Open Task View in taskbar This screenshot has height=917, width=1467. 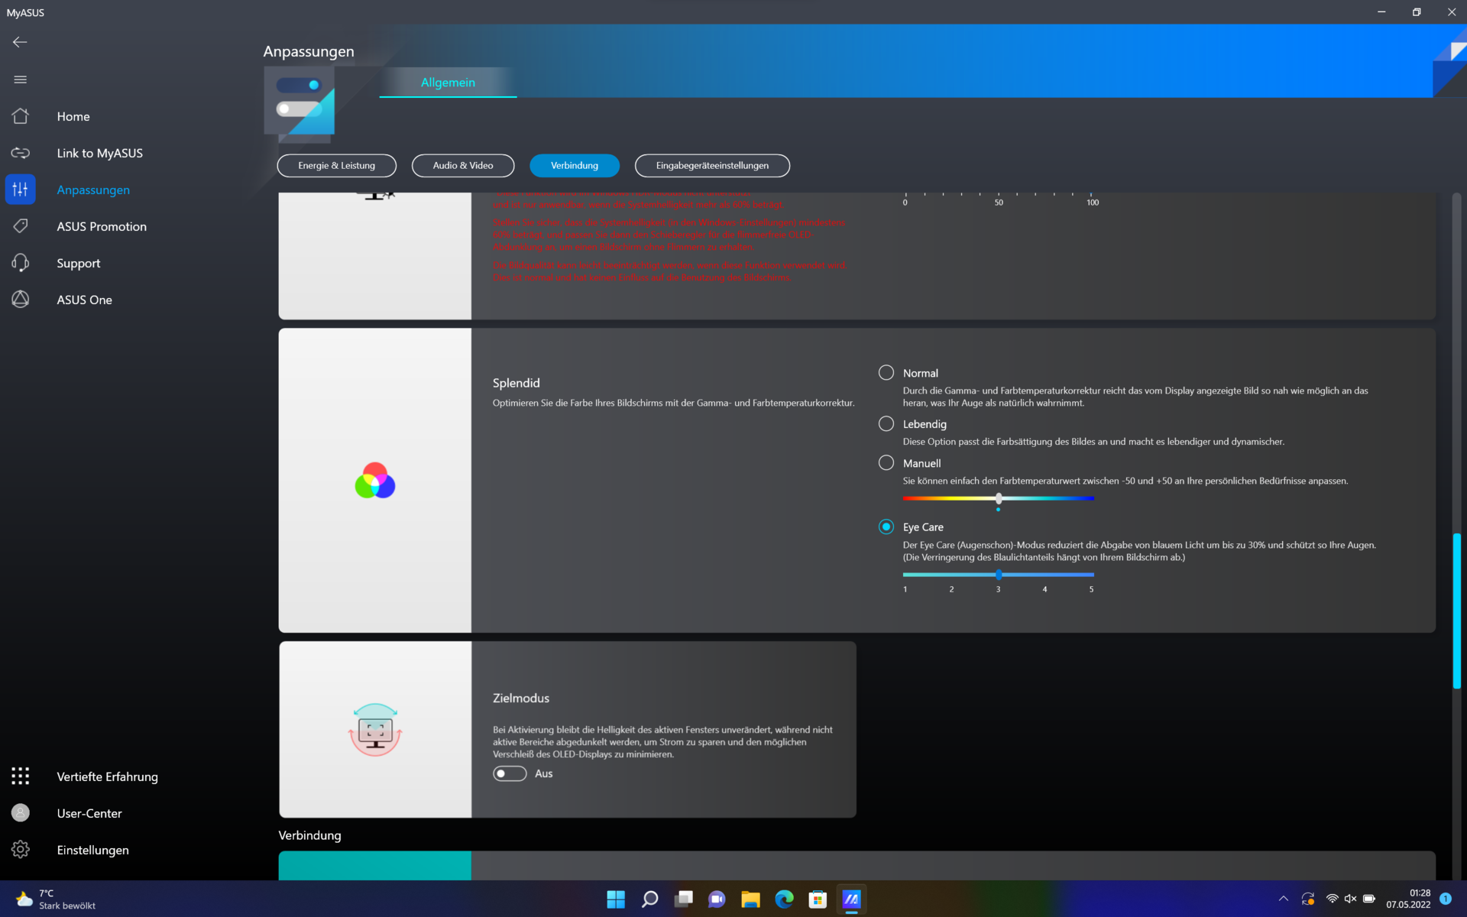pyautogui.click(x=683, y=899)
